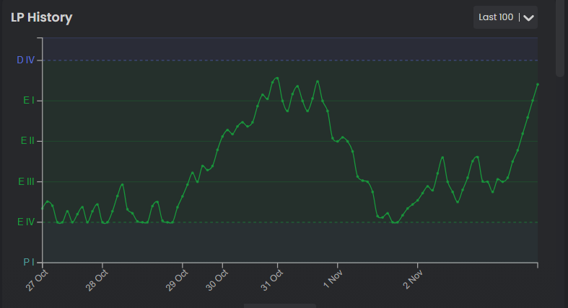
Task: Click the first data point at 27 Oct
Action: coord(43,209)
